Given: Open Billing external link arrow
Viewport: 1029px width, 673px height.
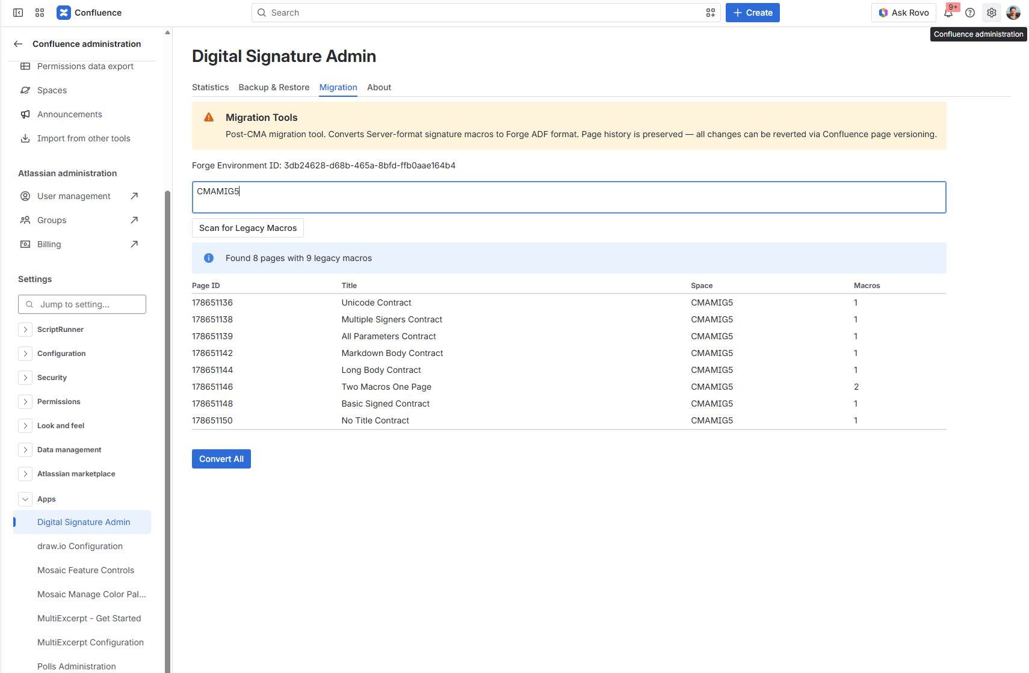Looking at the screenshot, I should [134, 244].
